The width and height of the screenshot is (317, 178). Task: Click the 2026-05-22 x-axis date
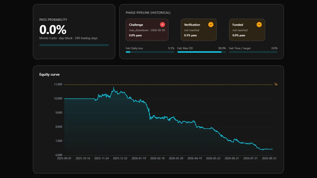click(x=213, y=159)
